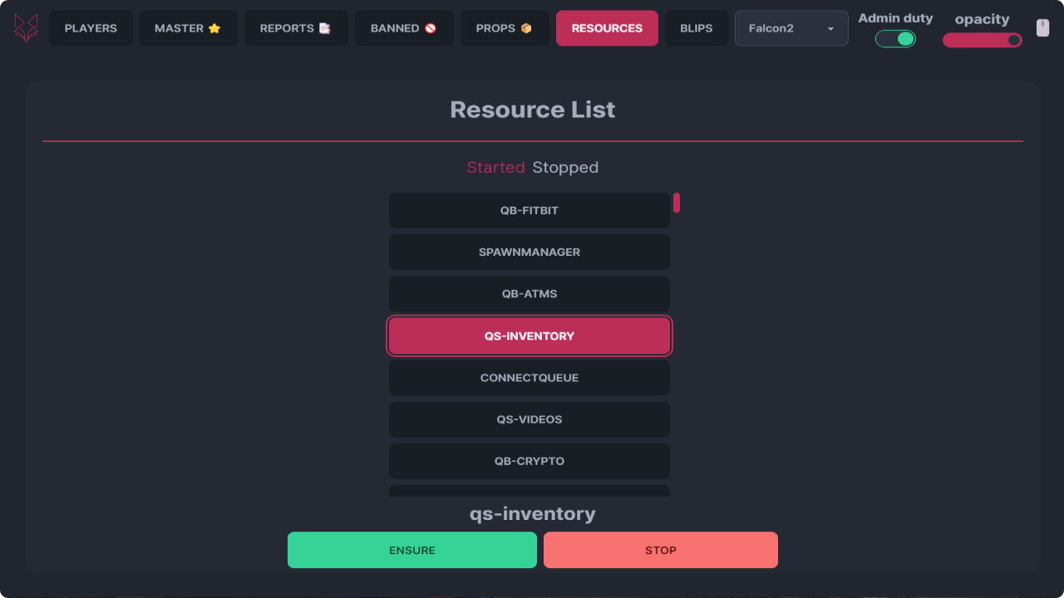
Task: Open the PROPS tab
Action: click(505, 28)
